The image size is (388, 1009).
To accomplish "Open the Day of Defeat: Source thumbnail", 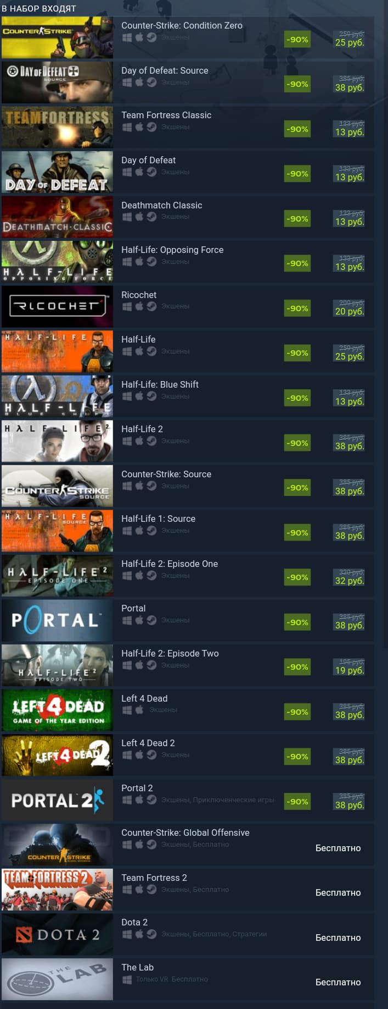I will pos(57,82).
